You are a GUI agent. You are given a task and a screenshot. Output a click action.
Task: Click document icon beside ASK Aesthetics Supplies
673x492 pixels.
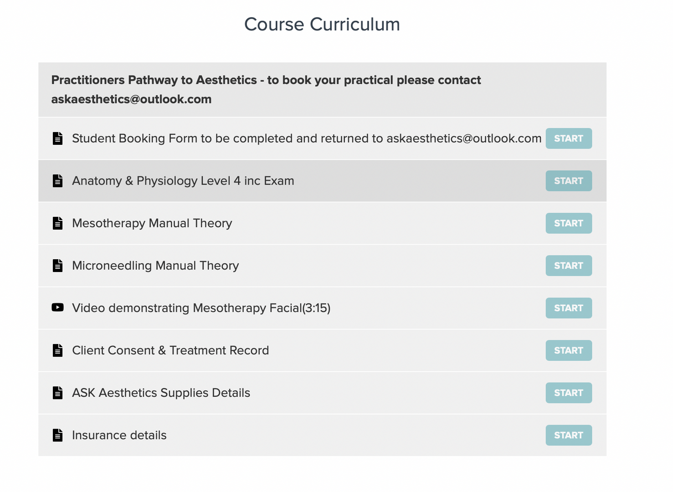click(x=58, y=393)
